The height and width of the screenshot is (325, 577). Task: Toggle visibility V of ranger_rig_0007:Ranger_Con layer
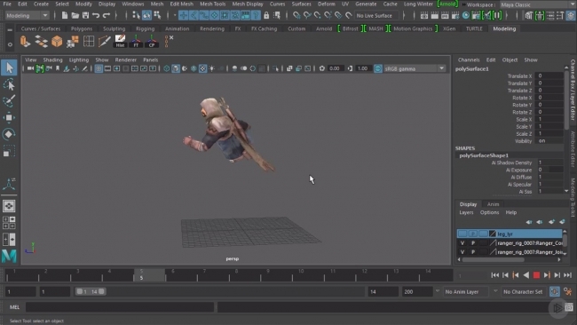(x=462, y=243)
